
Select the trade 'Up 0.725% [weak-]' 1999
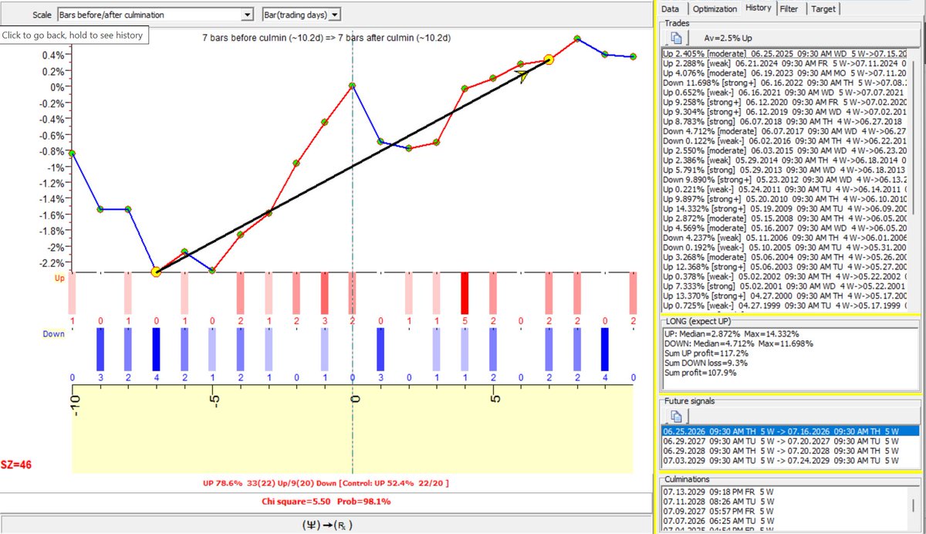tap(784, 305)
